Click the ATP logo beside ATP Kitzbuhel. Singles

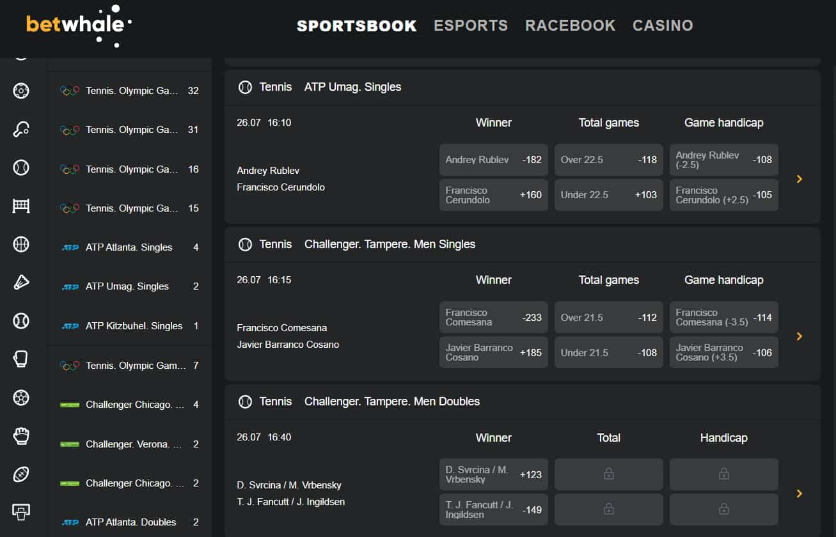[70, 326]
